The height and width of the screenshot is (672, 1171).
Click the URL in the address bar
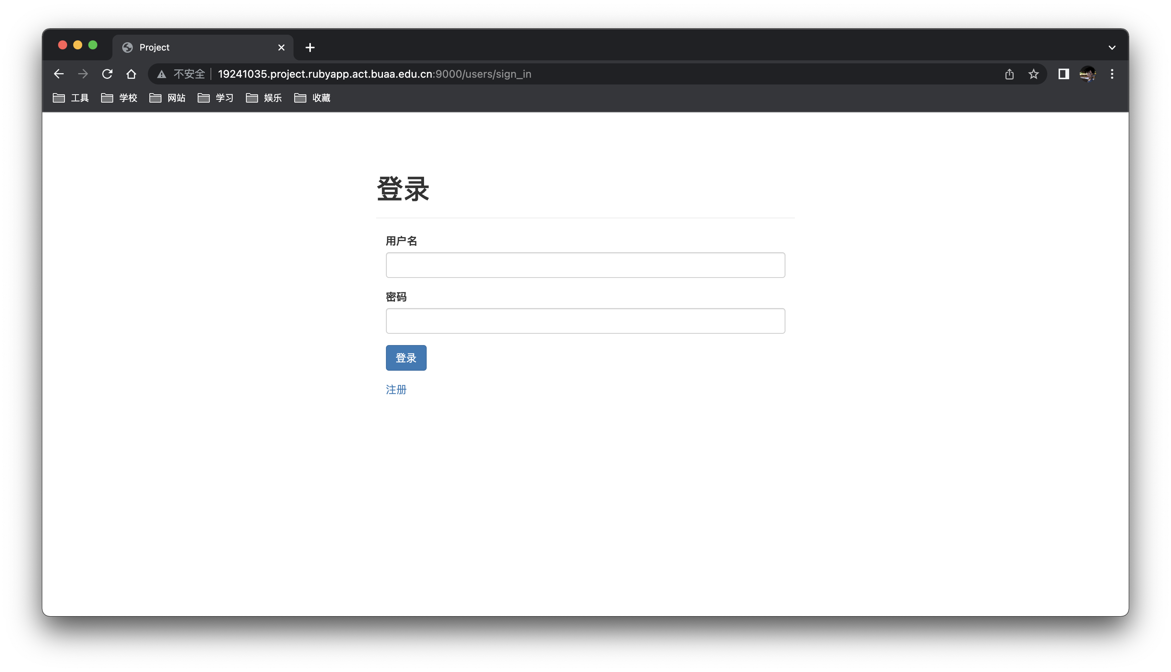pos(374,74)
